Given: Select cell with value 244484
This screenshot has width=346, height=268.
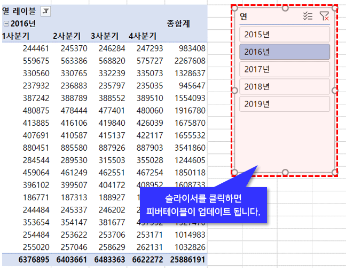Looking at the screenshot, I should (36, 210).
